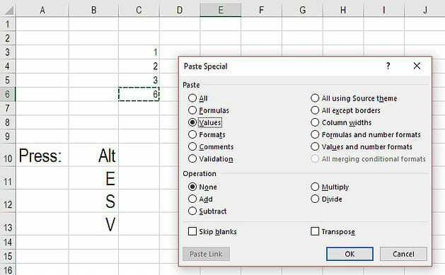Close the Paste Special dialog

[x=417, y=66]
